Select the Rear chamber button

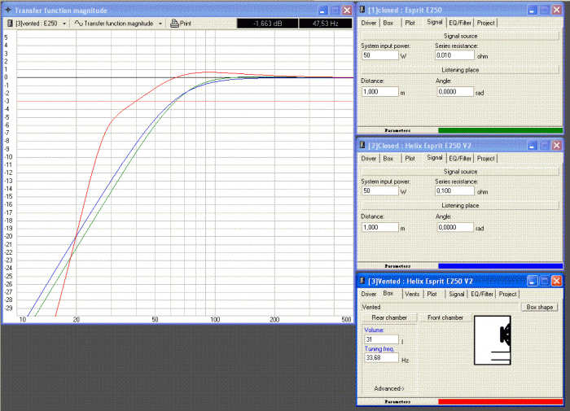[389, 317]
